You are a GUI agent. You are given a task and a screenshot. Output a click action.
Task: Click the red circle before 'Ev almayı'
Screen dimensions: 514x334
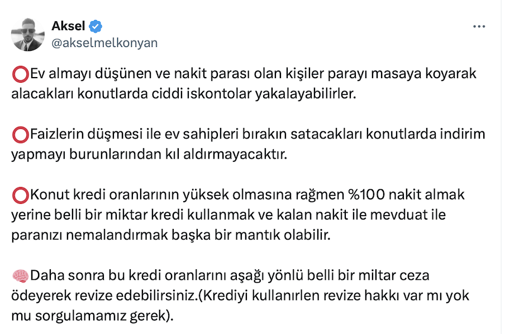(x=20, y=75)
